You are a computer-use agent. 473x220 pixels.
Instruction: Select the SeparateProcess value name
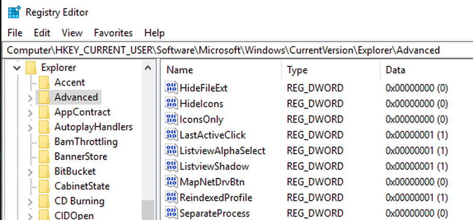pyautogui.click(x=215, y=213)
